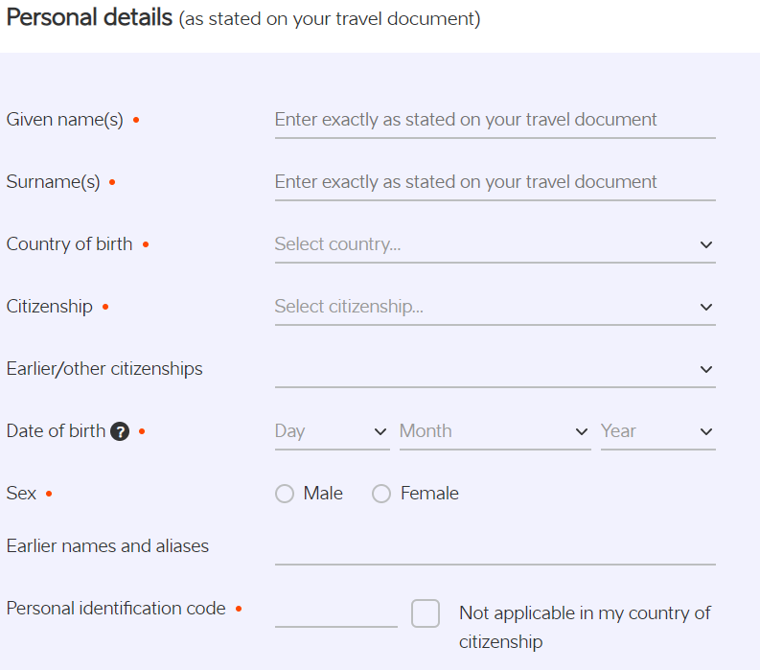Click the Country of birth chevron arrow
Screen dimensions: 760x670
(706, 244)
